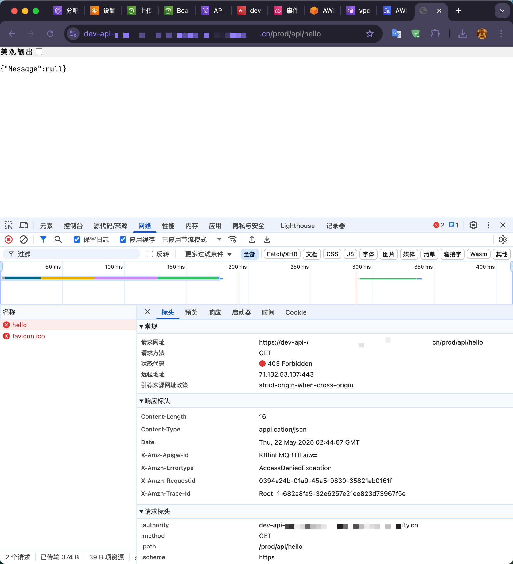The image size is (513, 564).
Task: Open the network search magnifier
Action: pyautogui.click(x=58, y=239)
